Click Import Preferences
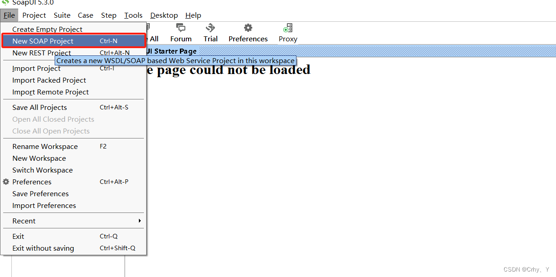The image size is (556, 277). [74, 205]
